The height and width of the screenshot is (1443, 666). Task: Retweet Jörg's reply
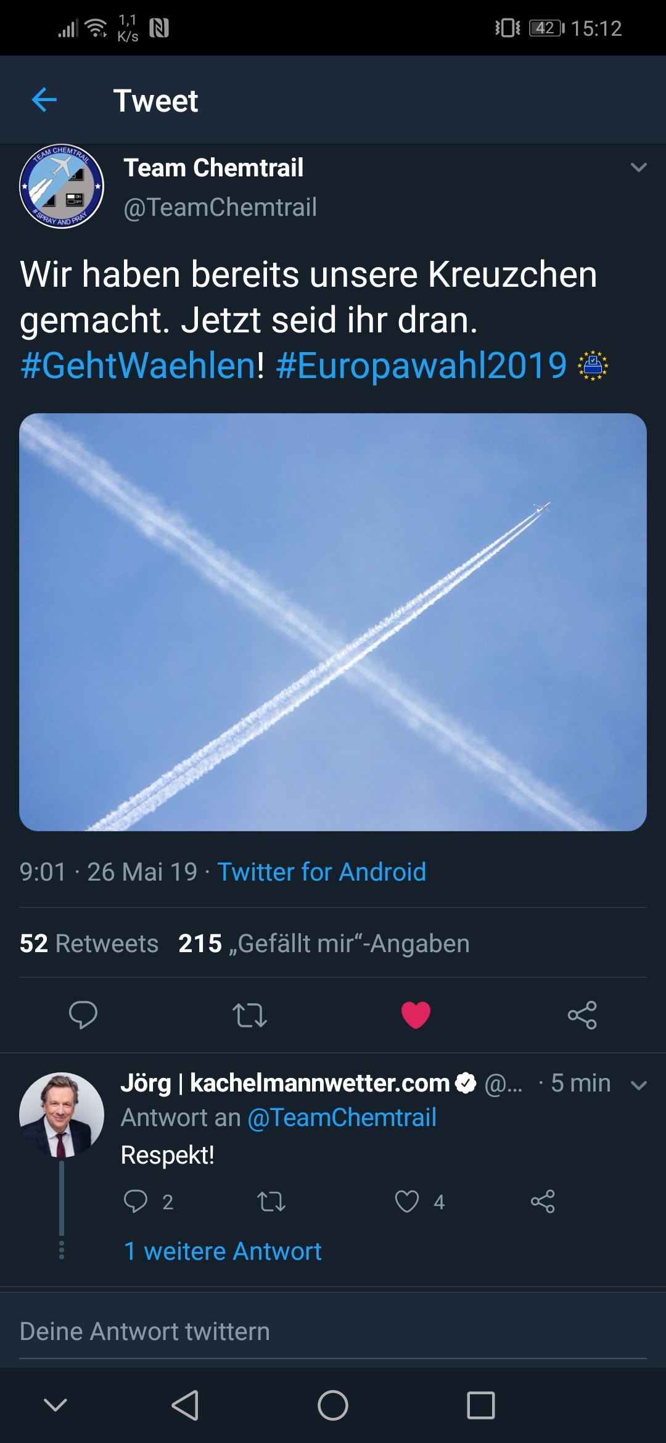(x=271, y=1201)
